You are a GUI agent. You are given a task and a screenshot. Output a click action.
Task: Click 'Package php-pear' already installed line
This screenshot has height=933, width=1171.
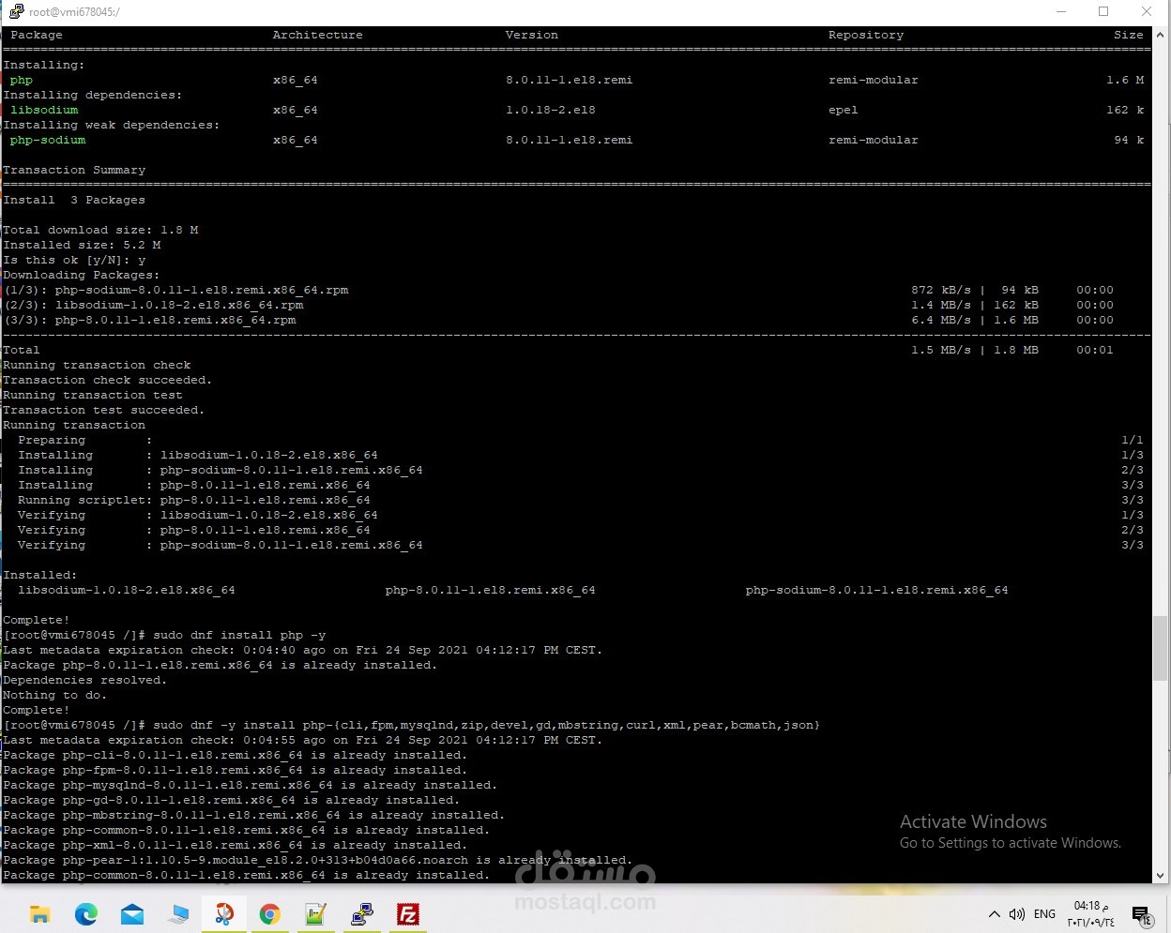point(317,860)
